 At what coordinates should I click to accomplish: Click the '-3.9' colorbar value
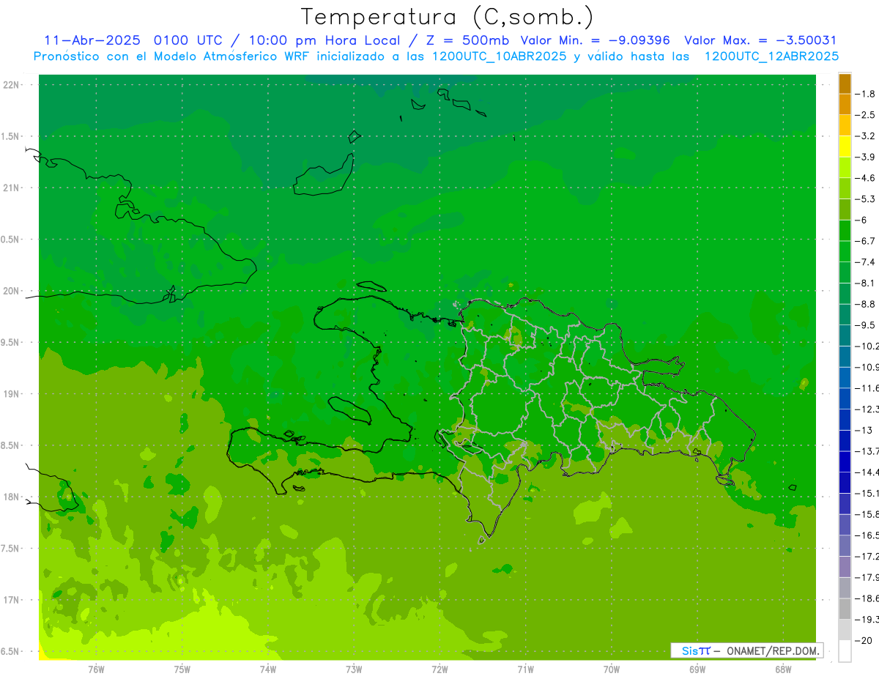(866, 157)
